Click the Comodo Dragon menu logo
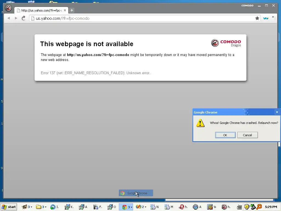 (8, 8)
